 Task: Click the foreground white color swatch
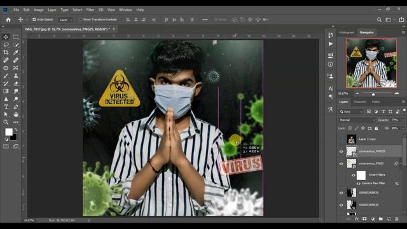click(x=8, y=132)
